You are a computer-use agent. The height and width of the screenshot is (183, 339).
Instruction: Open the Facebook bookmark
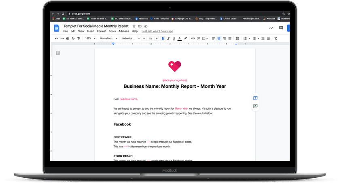[x=142, y=19]
